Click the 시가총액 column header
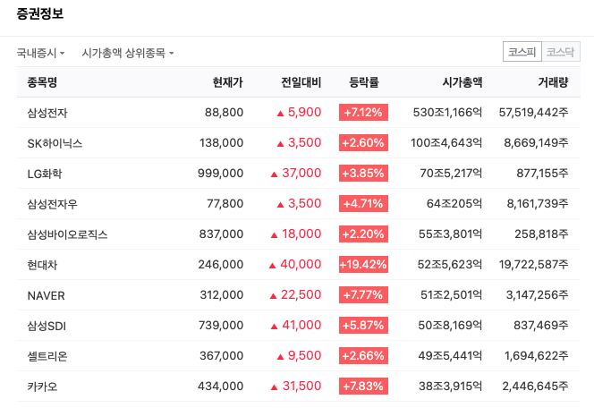The image size is (594, 408). coord(462,81)
